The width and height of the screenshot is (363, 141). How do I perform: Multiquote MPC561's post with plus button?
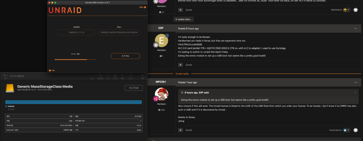pos(180,130)
